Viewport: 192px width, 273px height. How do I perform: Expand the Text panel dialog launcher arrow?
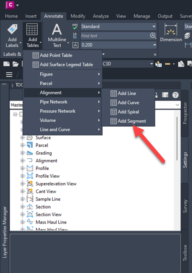tap(155, 55)
